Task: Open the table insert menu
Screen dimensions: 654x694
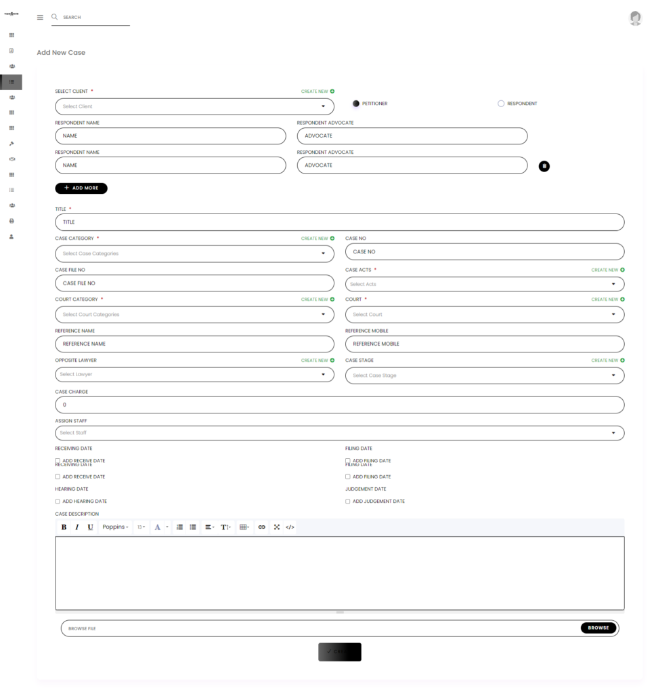Action: [244, 527]
